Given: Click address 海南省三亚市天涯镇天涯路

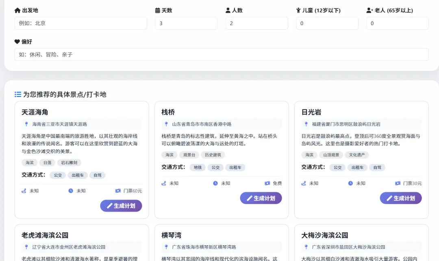Looking at the screenshot, I should [x=60, y=124].
